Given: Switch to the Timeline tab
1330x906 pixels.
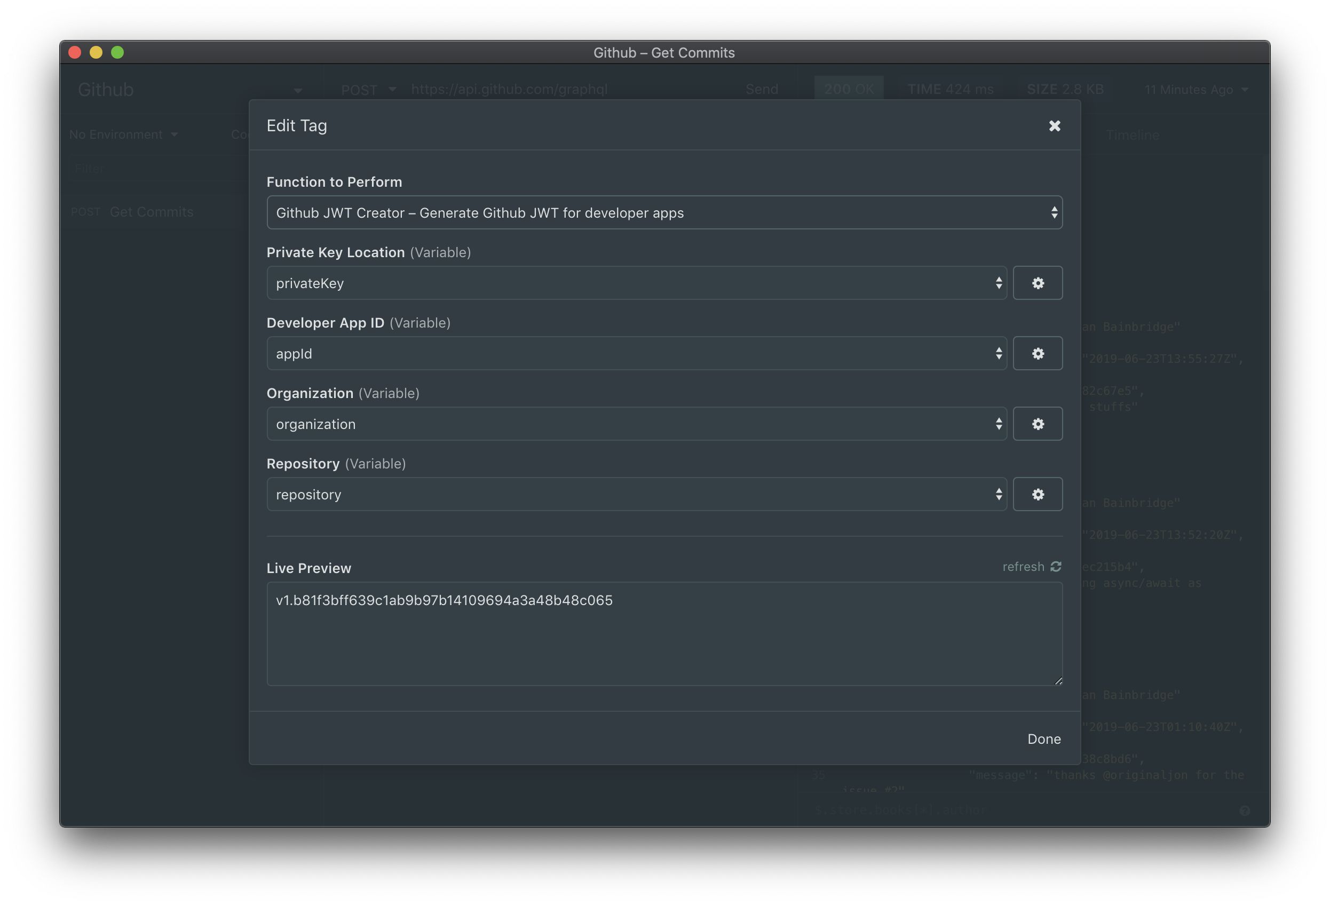Looking at the screenshot, I should point(1132,135).
